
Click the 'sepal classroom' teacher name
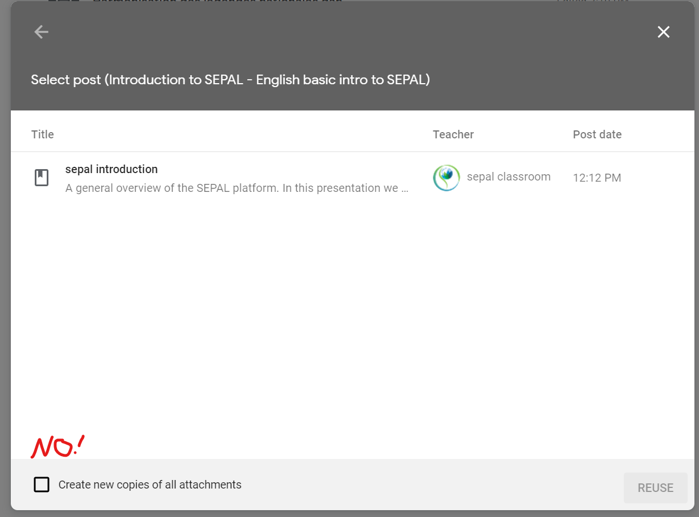click(x=508, y=177)
